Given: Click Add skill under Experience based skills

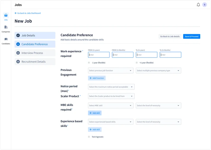Looking at the screenshot, I should pos(95,129).
